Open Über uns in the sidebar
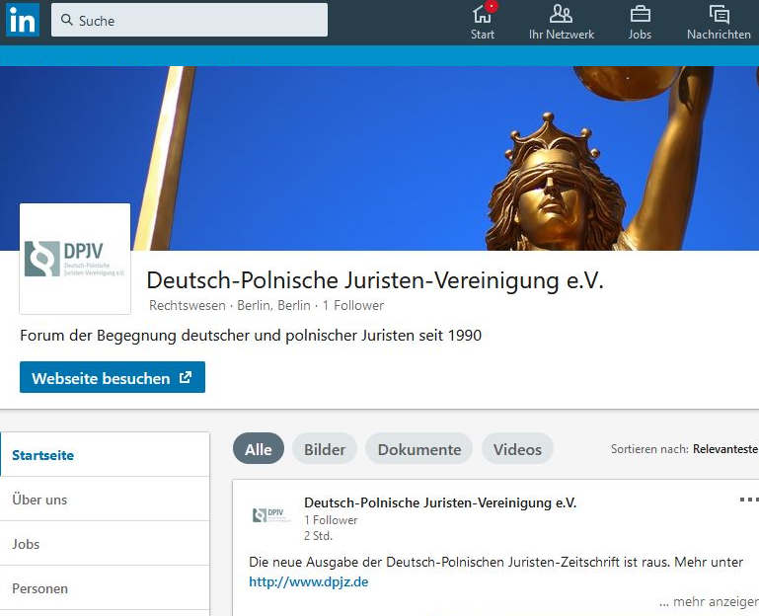The height and width of the screenshot is (616, 759). (x=105, y=500)
